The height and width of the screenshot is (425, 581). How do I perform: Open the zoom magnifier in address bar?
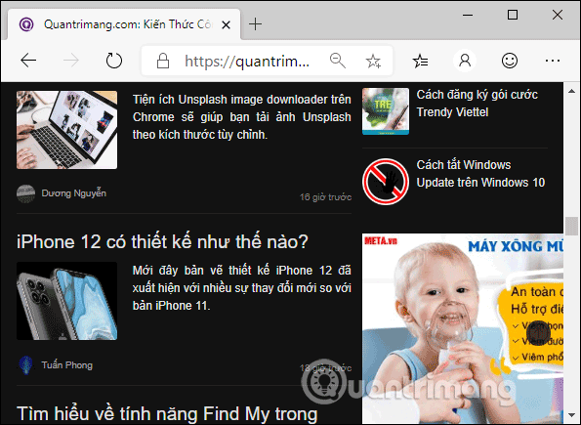(x=338, y=61)
